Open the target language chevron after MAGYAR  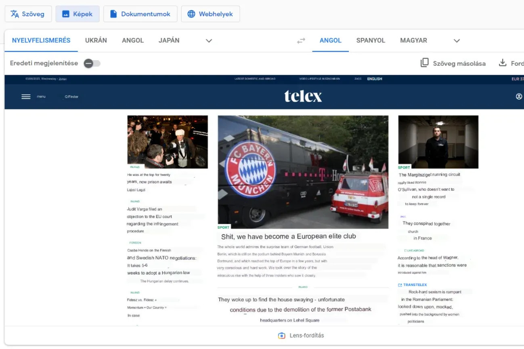click(x=457, y=40)
